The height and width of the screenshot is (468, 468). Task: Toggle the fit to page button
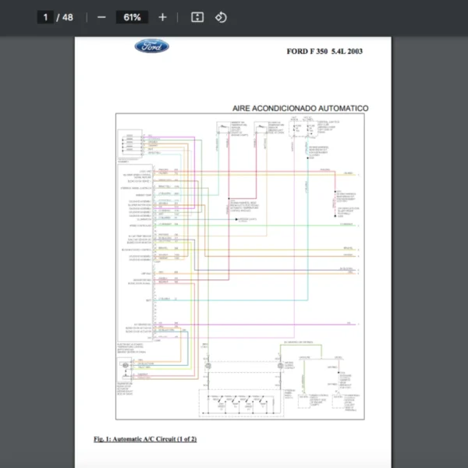(197, 17)
